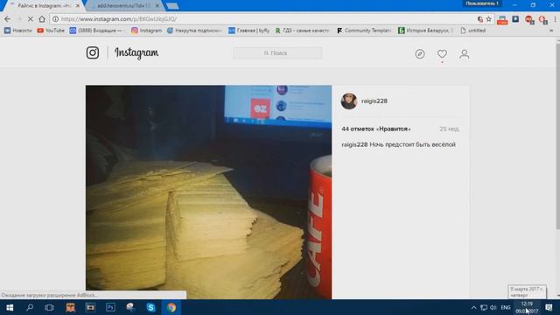Open the blue download extension icon
The height and width of the screenshot is (315, 560).
click(515, 19)
